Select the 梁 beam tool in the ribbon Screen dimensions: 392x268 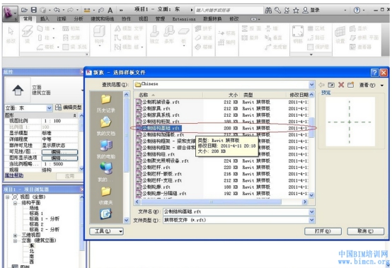[x=28, y=35]
